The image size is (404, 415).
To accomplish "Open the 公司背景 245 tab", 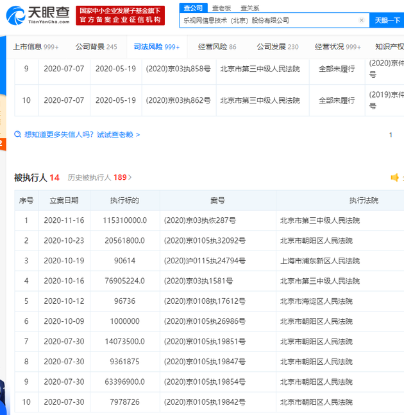I will point(96,47).
